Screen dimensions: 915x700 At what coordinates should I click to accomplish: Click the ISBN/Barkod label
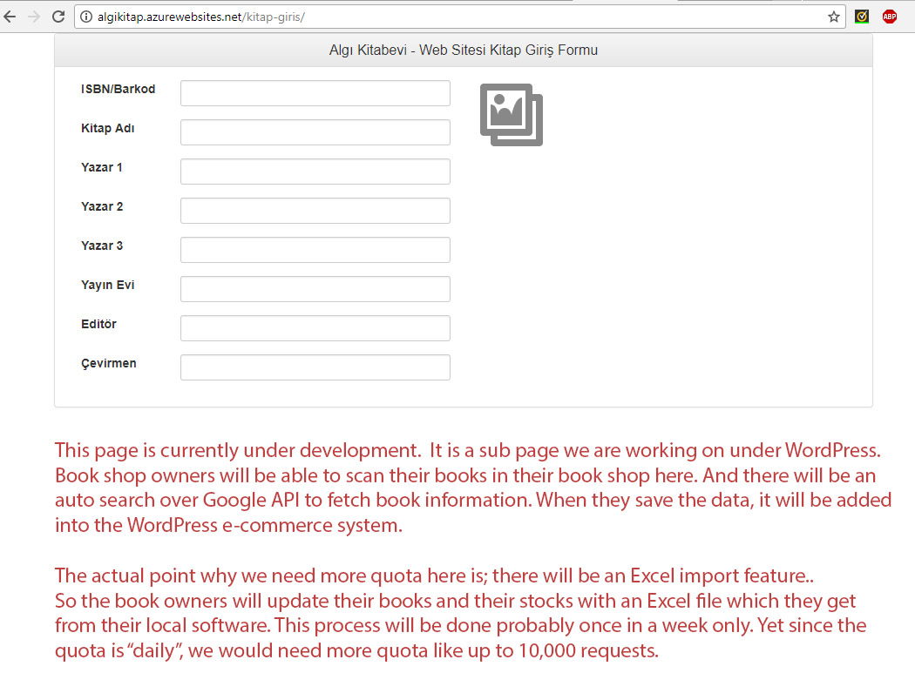[118, 89]
